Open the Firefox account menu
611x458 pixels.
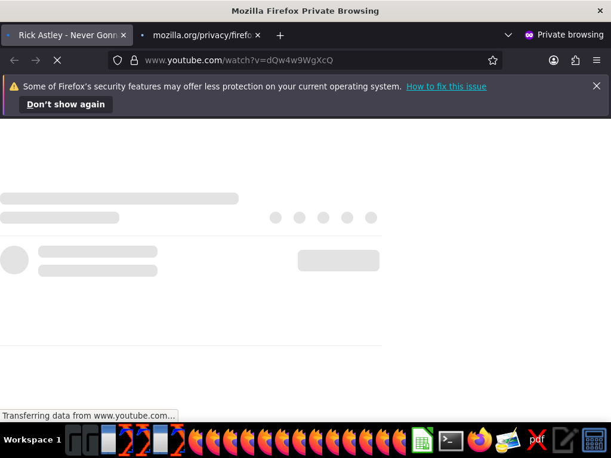553,60
